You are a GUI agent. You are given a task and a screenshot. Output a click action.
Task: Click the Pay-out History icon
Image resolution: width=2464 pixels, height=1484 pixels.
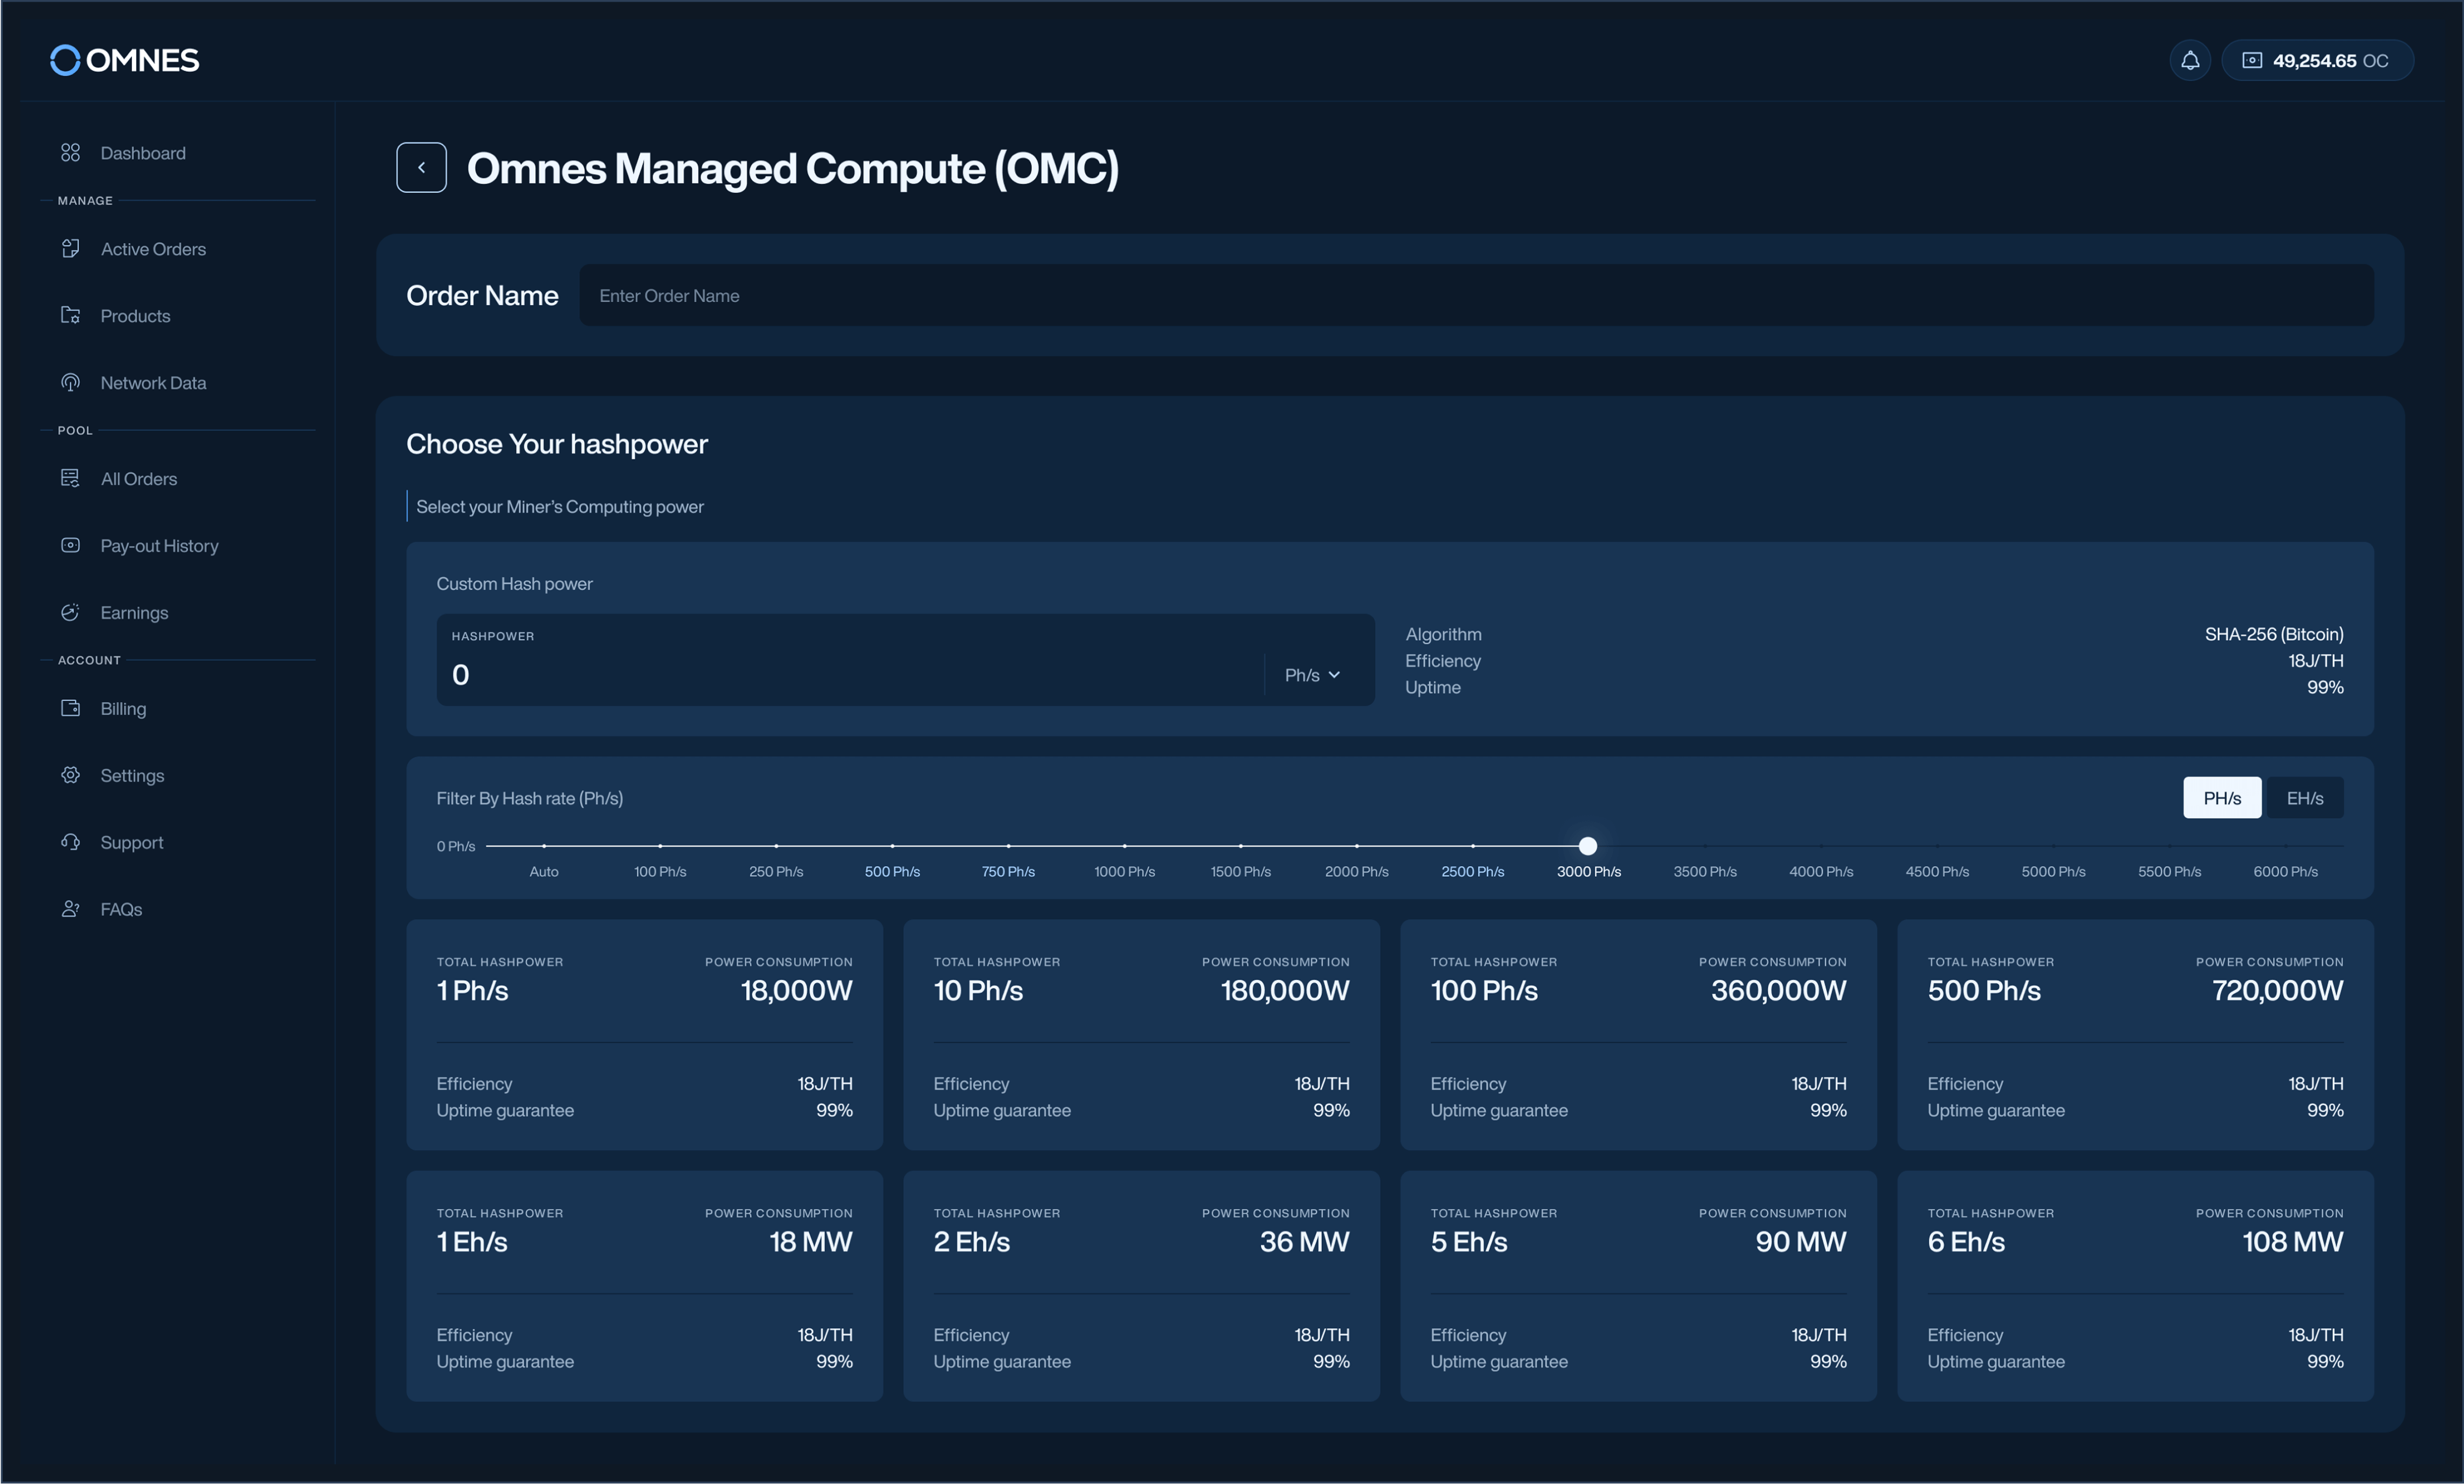point(70,546)
